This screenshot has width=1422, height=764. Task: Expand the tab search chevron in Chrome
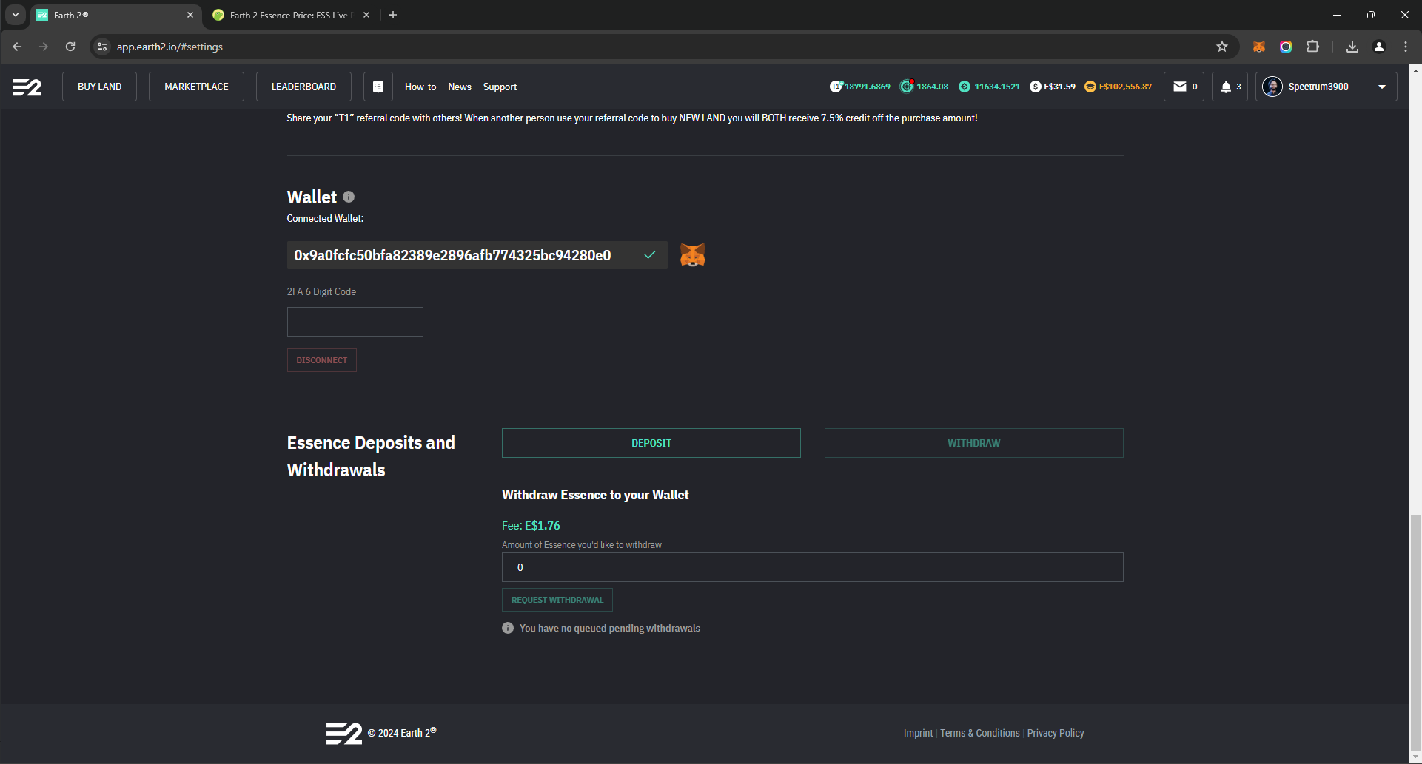point(15,15)
